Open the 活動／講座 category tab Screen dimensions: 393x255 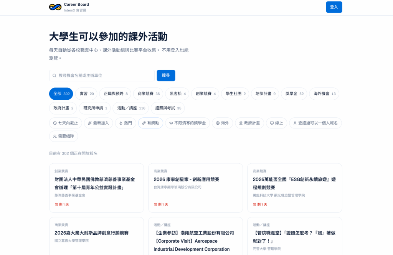click(x=131, y=108)
